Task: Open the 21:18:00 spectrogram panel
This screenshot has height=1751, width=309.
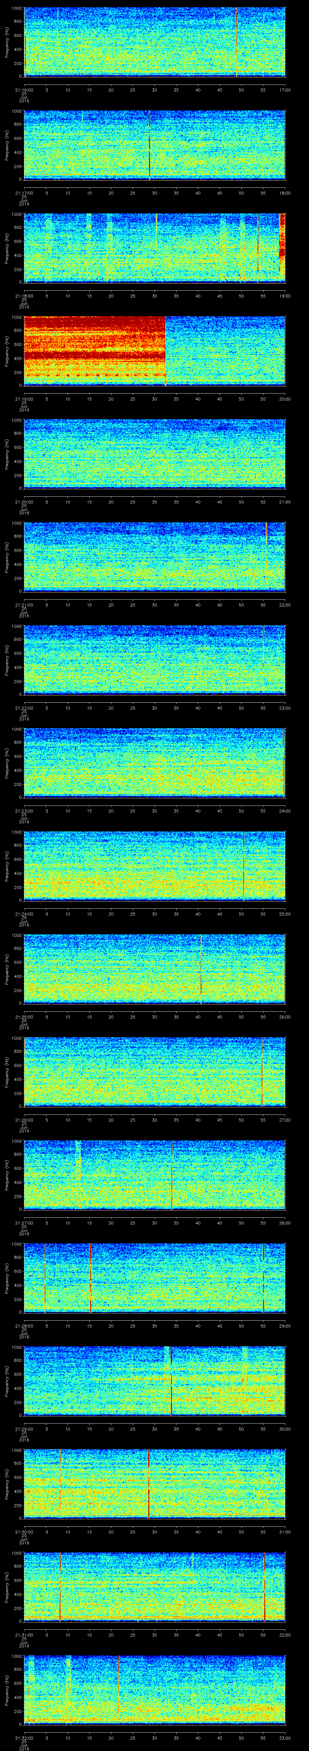Action: tap(154, 247)
